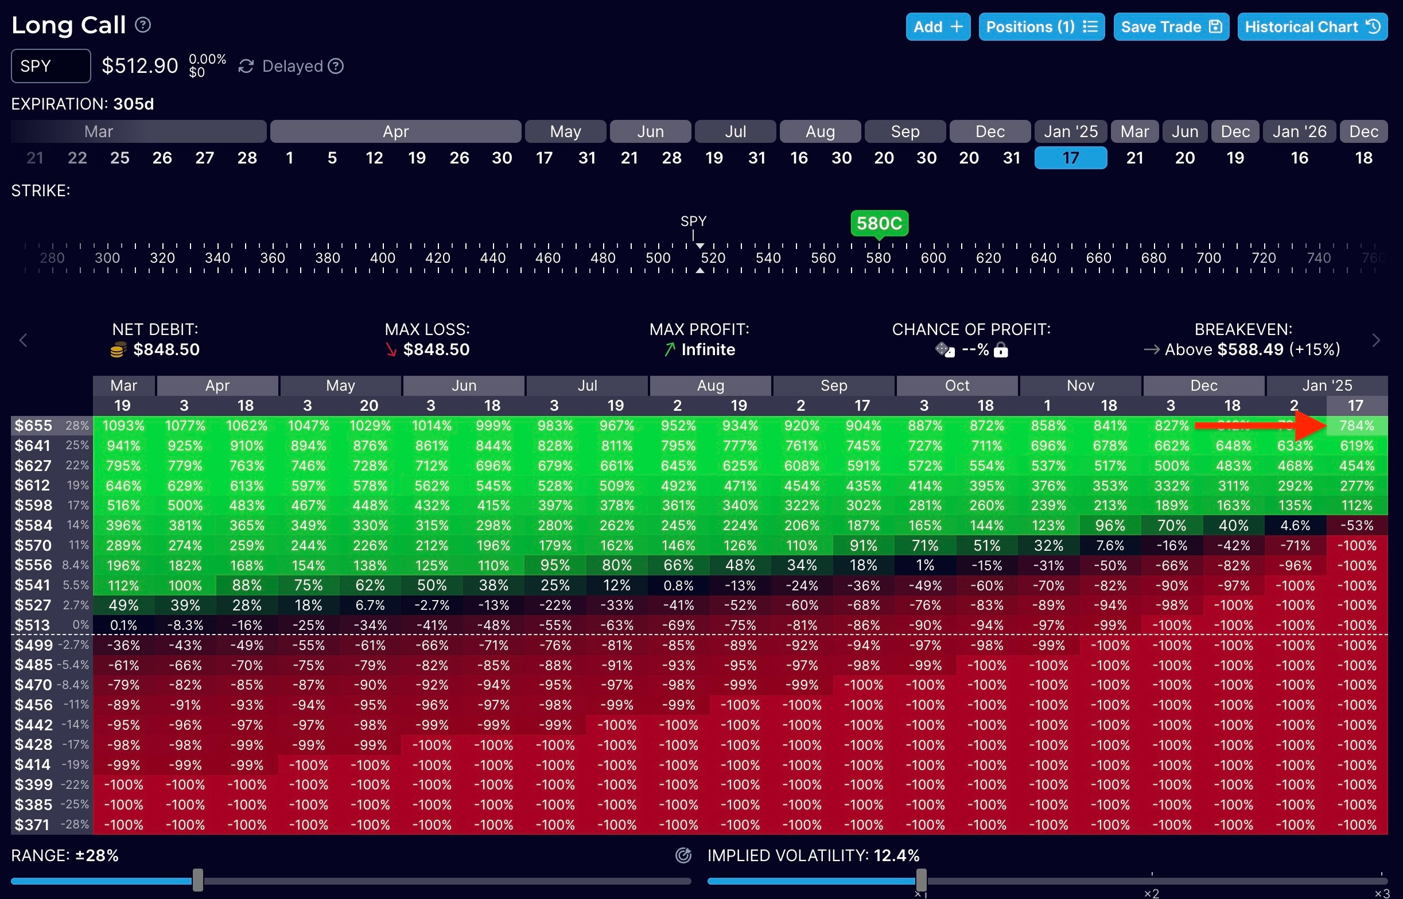Select the Aug expiration month tab

pyautogui.click(x=821, y=131)
